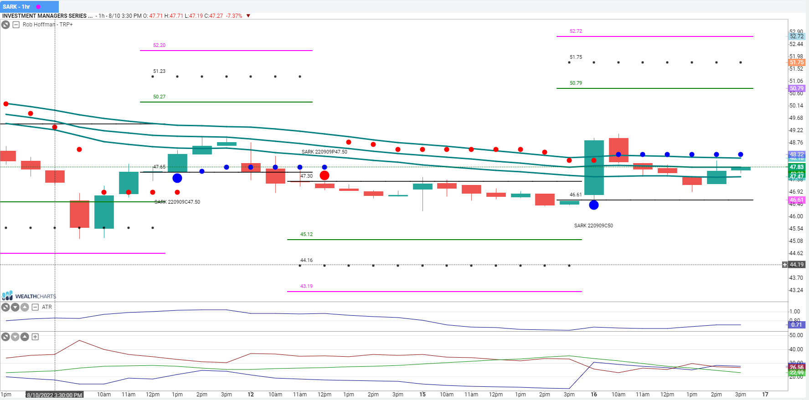
Task: Click the green 22.99 value tag
Action: pyautogui.click(x=797, y=373)
